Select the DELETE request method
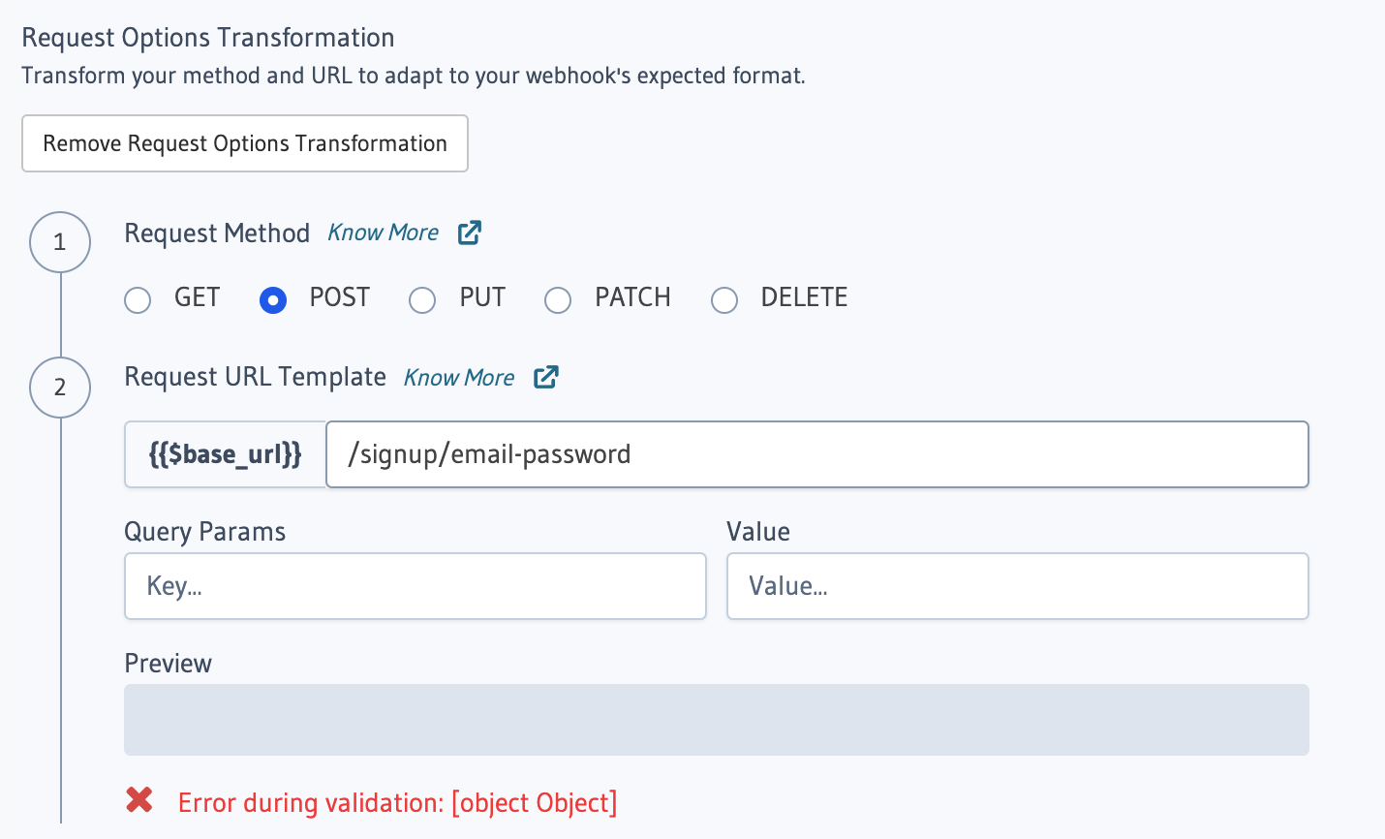 point(724,300)
